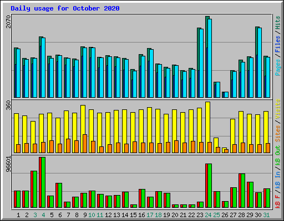Screen dimensions: 284x221
Task: Click the orange sites bar for day 9
Action: 85,144
